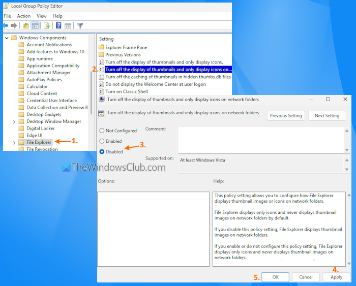The height and width of the screenshot is (286, 356).
Task: Select highlighted thumbnails on network folders policy
Action: (x=168, y=70)
